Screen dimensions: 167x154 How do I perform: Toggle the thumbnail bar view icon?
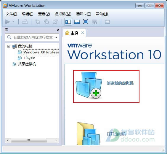(77, 22)
